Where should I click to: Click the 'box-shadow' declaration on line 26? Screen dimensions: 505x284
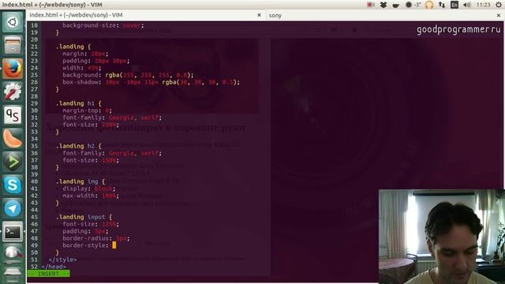coord(151,82)
